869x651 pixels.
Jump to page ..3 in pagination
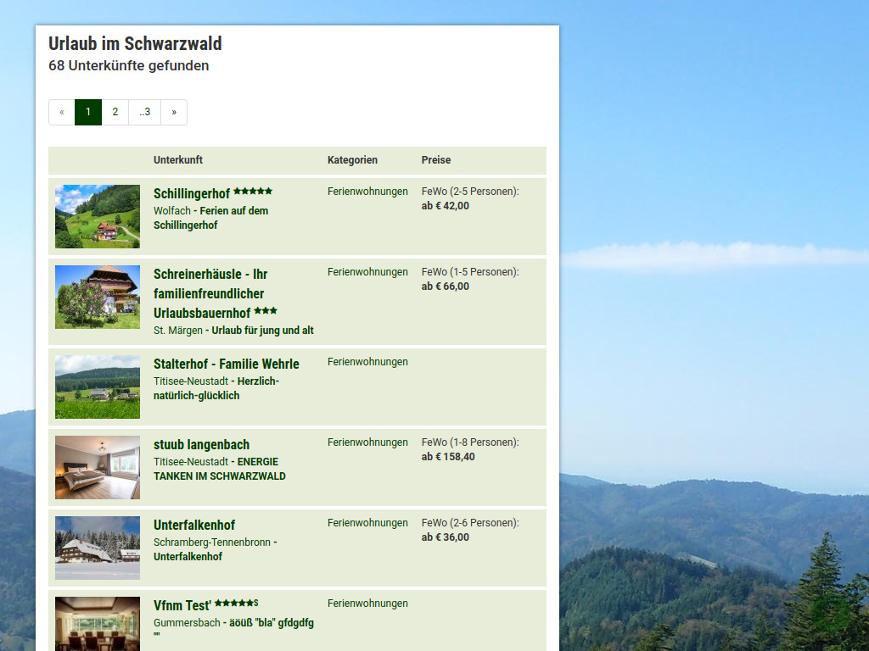(144, 112)
